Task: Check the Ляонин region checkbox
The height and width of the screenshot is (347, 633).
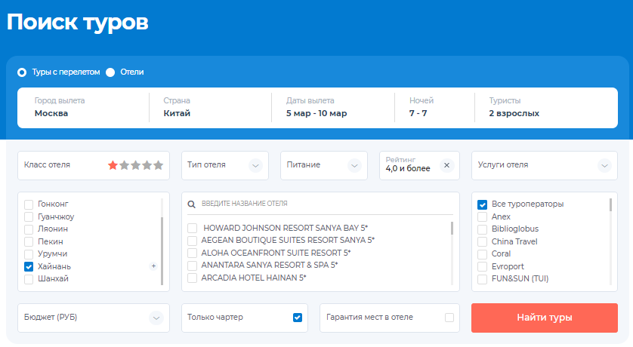Action: click(29, 229)
